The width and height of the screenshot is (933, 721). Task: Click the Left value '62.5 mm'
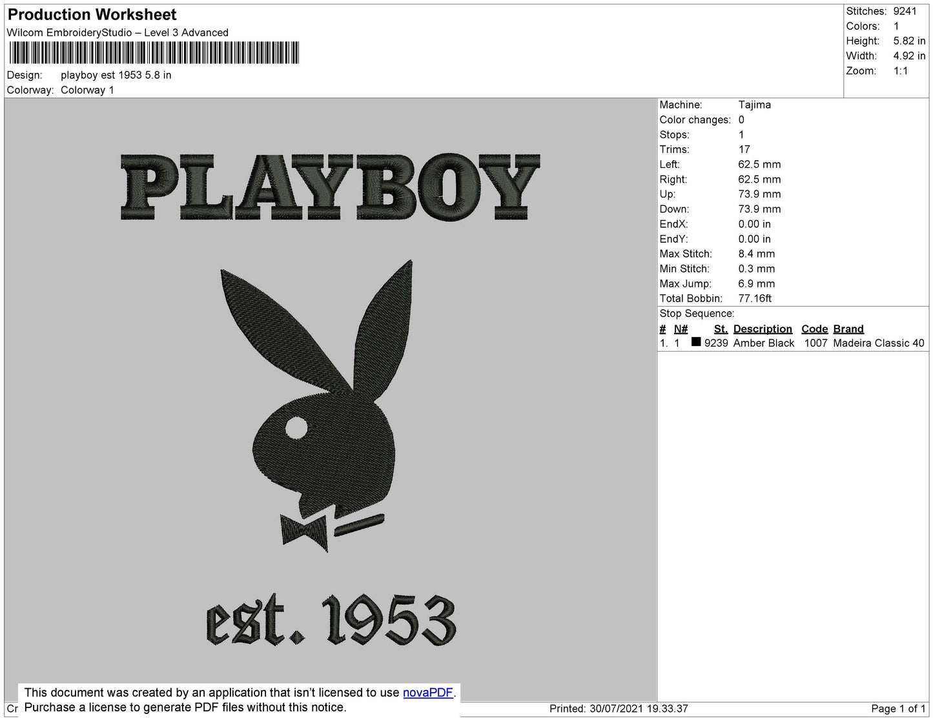(760, 164)
